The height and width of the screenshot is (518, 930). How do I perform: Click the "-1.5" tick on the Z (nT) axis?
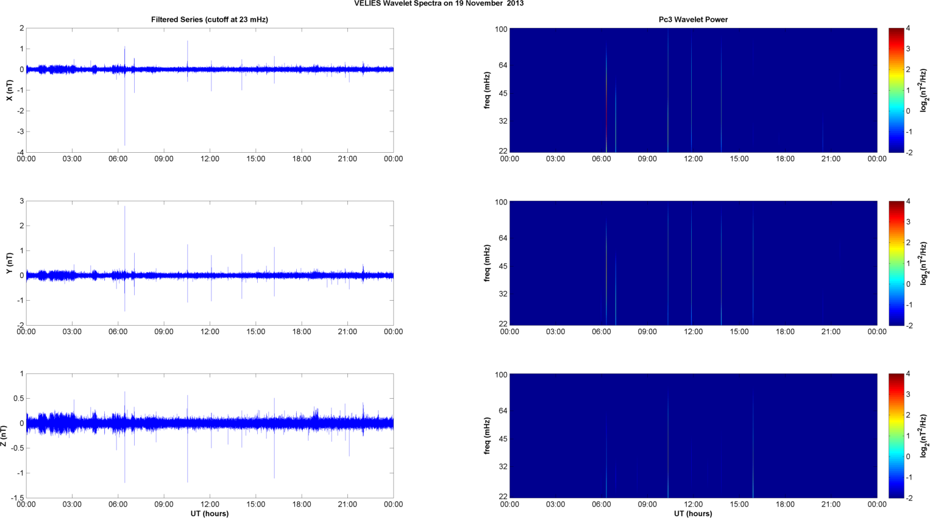(x=18, y=498)
